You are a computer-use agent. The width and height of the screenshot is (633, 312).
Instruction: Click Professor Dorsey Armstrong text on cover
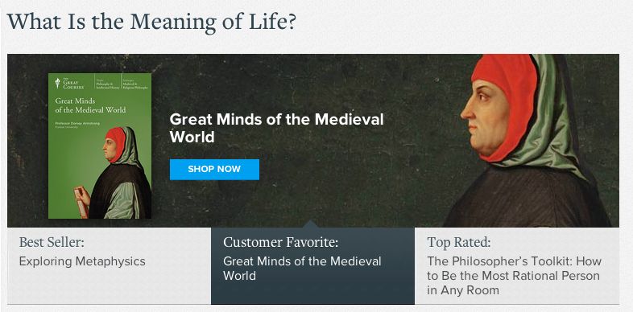tap(77, 123)
